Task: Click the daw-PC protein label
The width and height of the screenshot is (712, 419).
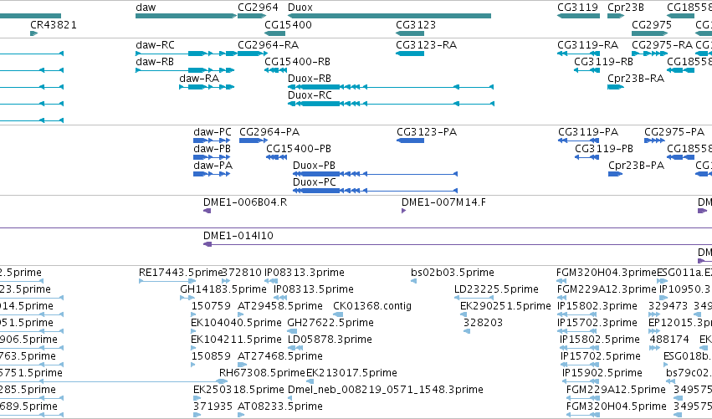Action: coord(213,132)
